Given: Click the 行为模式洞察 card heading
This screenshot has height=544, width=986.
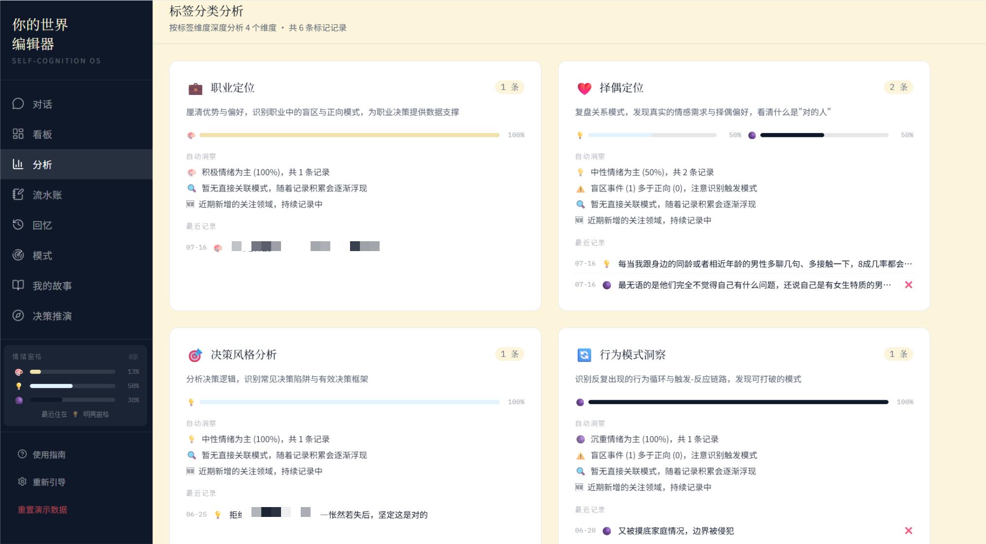Looking at the screenshot, I should (633, 354).
